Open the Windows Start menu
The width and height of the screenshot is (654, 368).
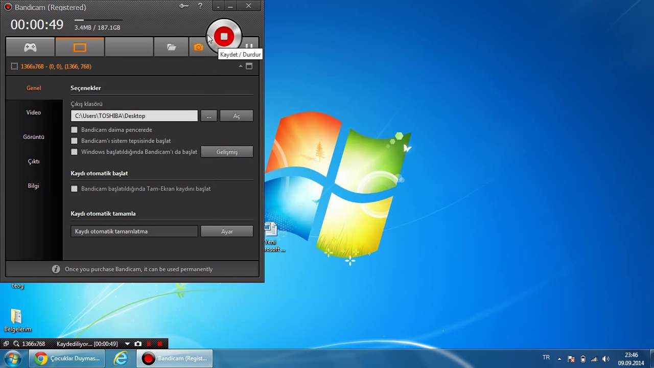[x=13, y=358]
